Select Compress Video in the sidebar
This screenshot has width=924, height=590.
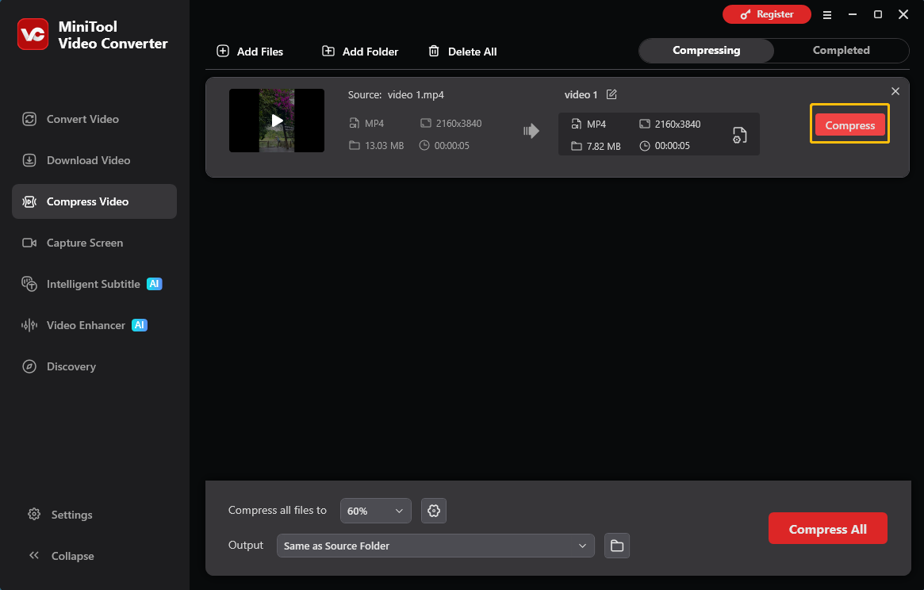click(x=94, y=201)
